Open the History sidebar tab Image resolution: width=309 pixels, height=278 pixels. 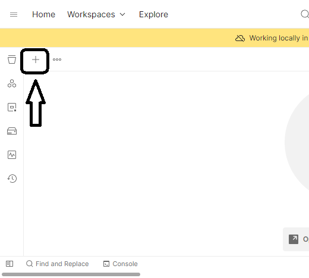(x=12, y=179)
